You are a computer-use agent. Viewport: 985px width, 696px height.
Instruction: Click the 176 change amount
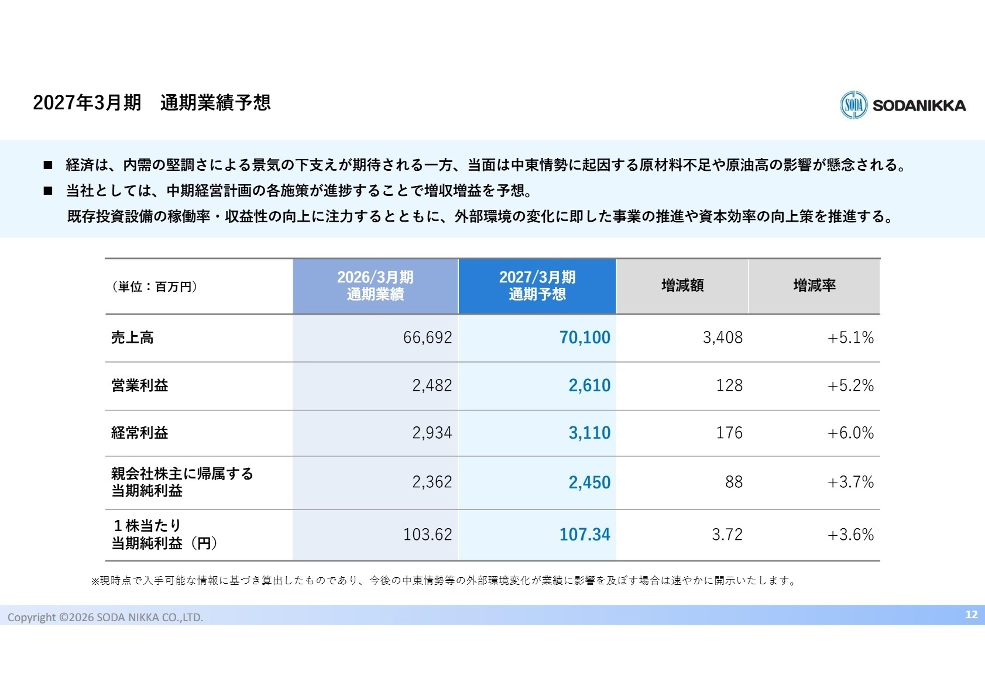pyautogui.click(x=729, y=433)
